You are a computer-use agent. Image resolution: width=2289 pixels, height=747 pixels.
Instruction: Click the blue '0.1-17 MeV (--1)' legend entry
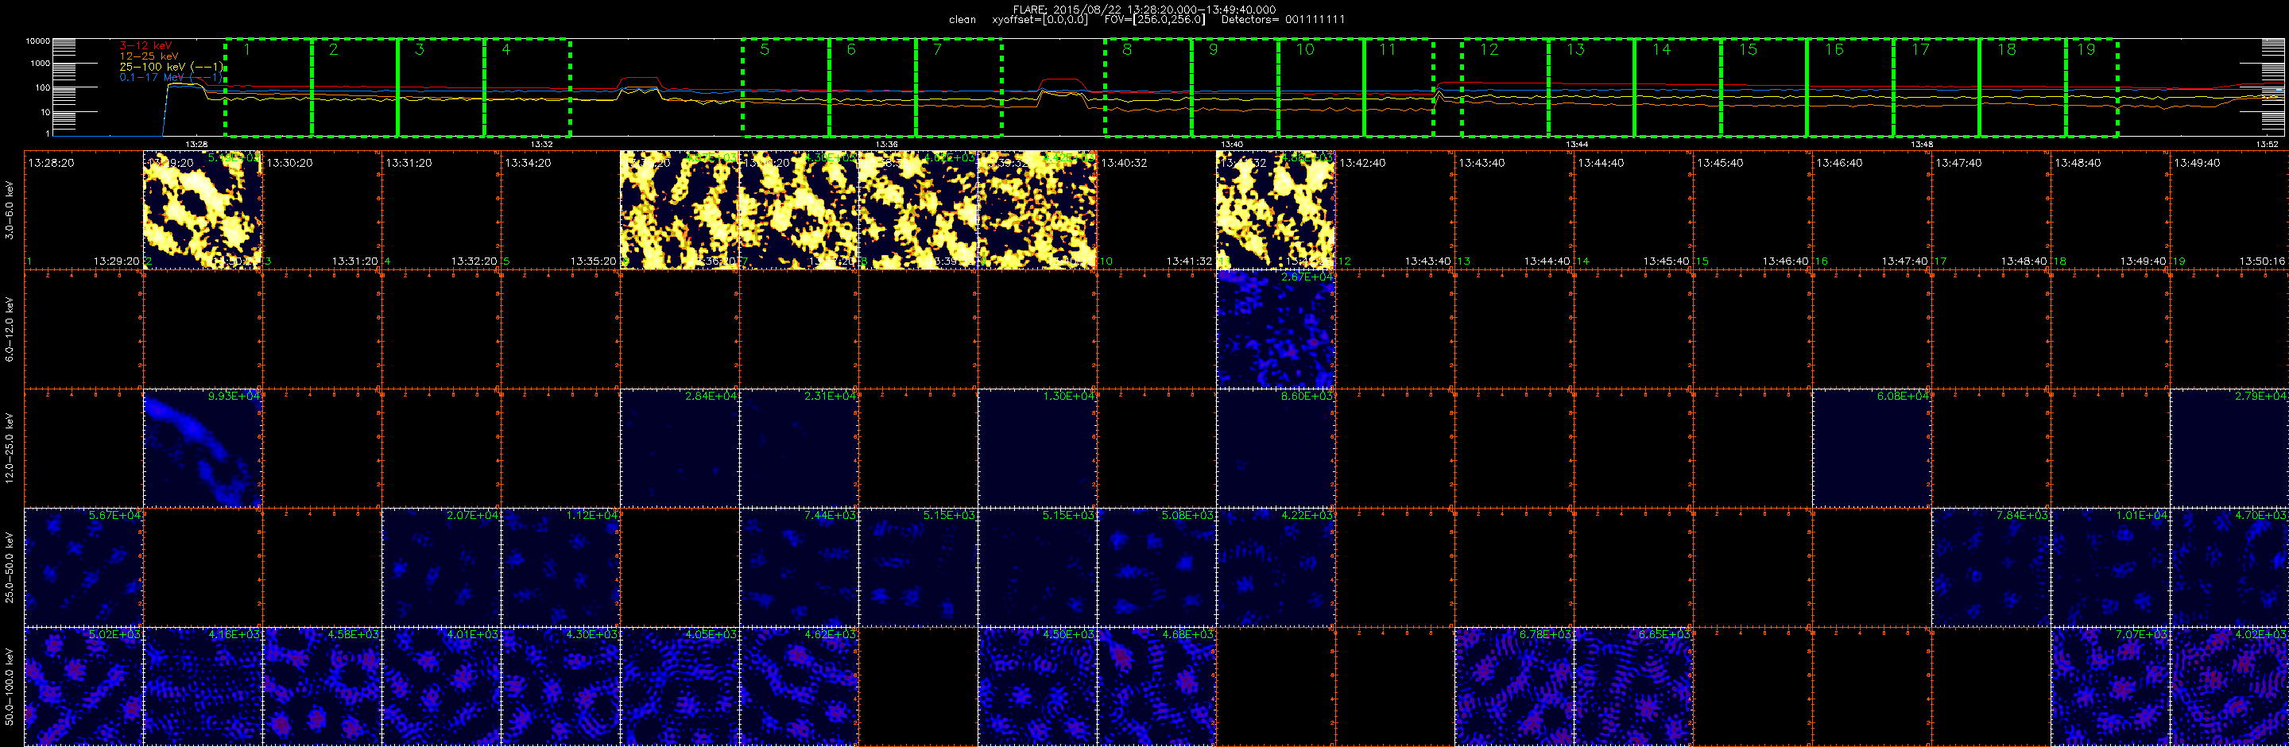pos(171,77)
